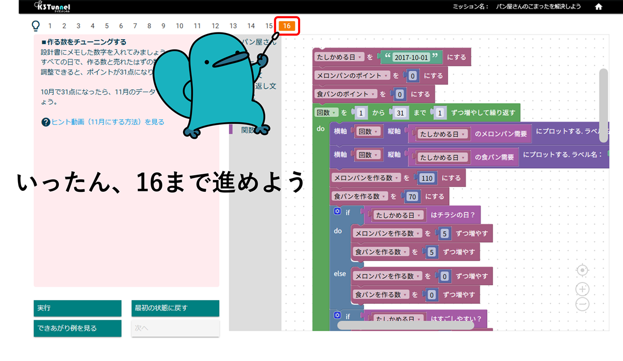Click the K3Tunnel logo
Image resolution: width=623 pixels, height=361 pixels.
[x=52, y=7]
